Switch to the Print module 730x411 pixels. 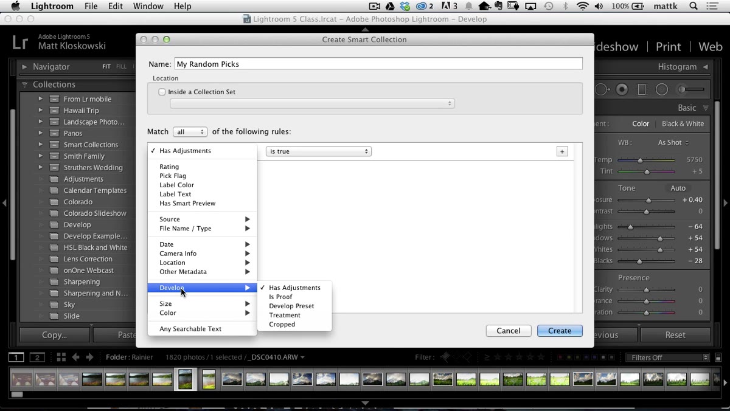tap(668, 47)
